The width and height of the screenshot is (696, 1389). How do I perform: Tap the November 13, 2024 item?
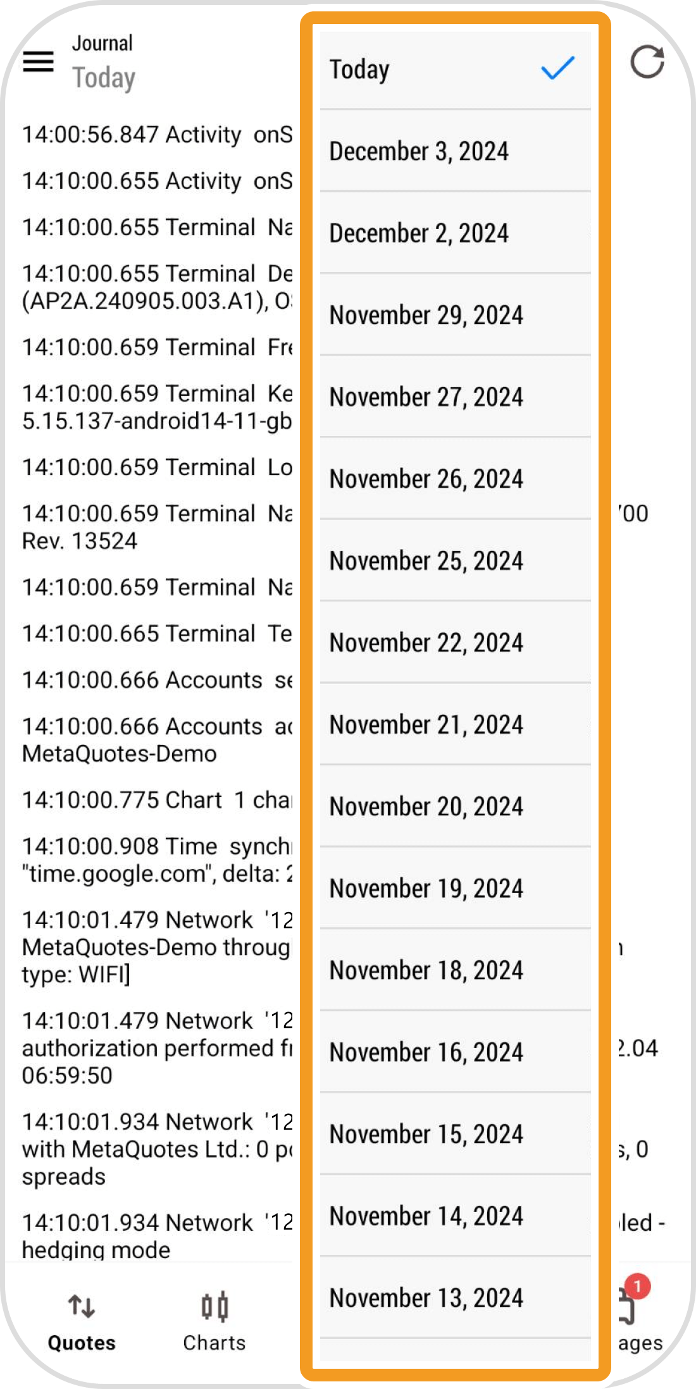click(x=426, y=1298)
